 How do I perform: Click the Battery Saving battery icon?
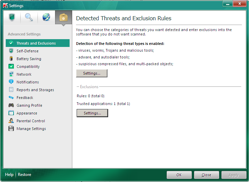(11, 59)
